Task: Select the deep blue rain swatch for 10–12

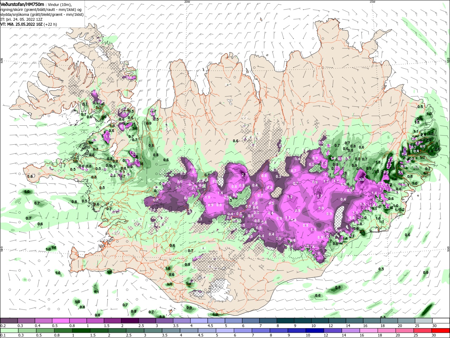Action: click(315, 331)
